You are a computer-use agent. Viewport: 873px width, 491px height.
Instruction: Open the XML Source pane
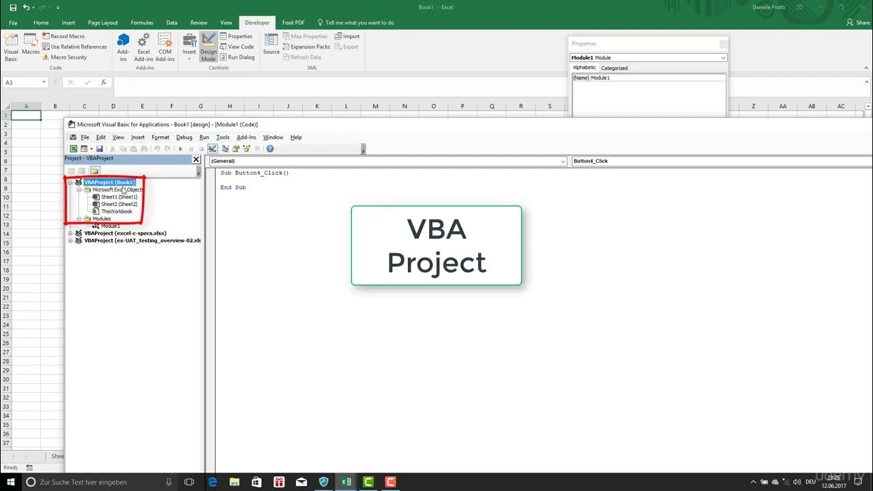(271, 44)
